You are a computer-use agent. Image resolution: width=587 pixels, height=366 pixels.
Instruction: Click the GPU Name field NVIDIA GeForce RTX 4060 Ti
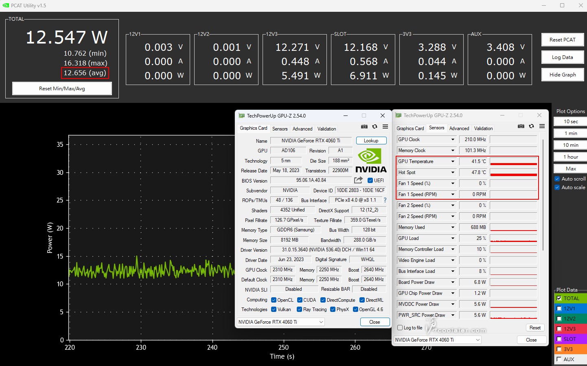coord(311,141)
